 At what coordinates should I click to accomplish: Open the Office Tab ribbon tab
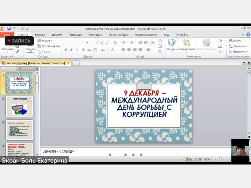pyautogui.click(x=182, y=34)
